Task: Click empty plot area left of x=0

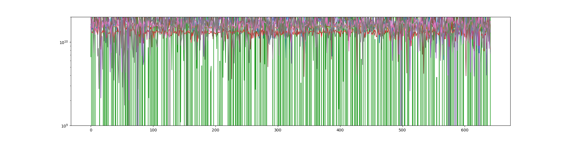Action: 81,85
